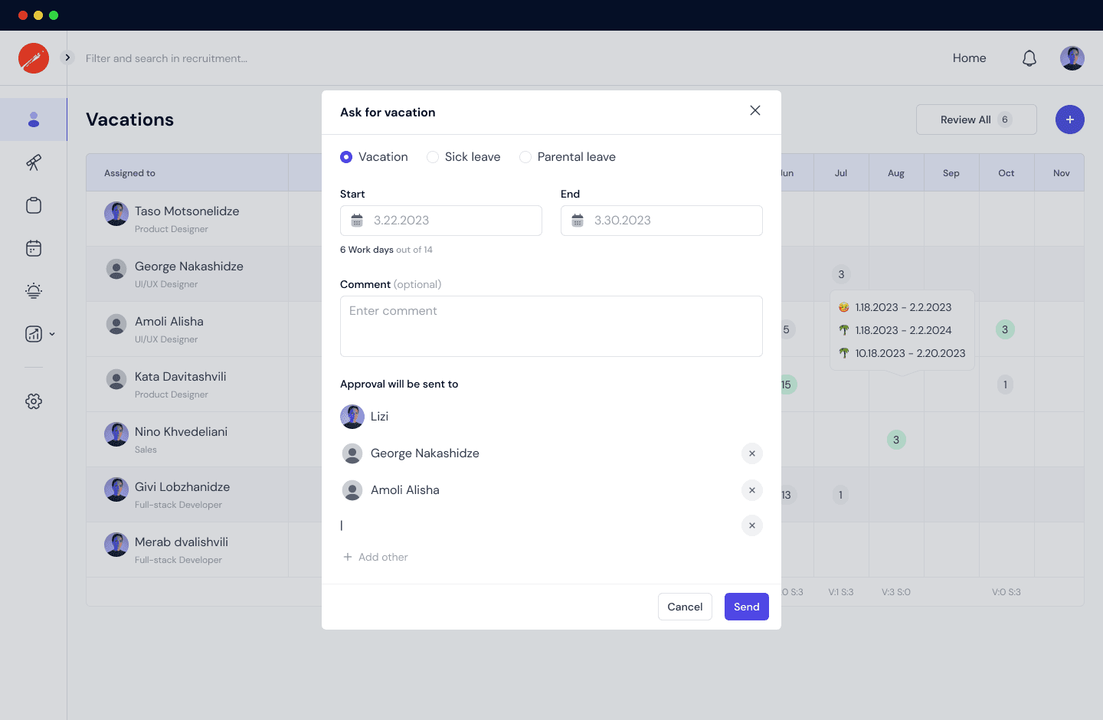Open the user profile avatar menu
Image resolution: width=1103 pixels, height=720 pixels.
click(1072, 57)
